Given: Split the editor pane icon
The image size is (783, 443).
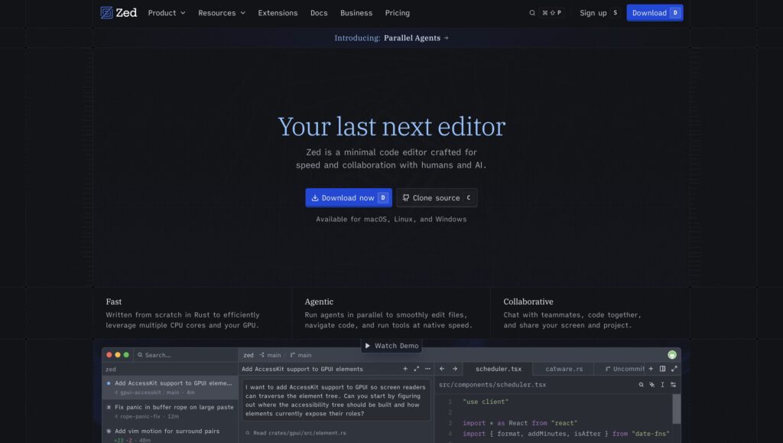Looking at the screenshot, I should [x=663, y=369].
